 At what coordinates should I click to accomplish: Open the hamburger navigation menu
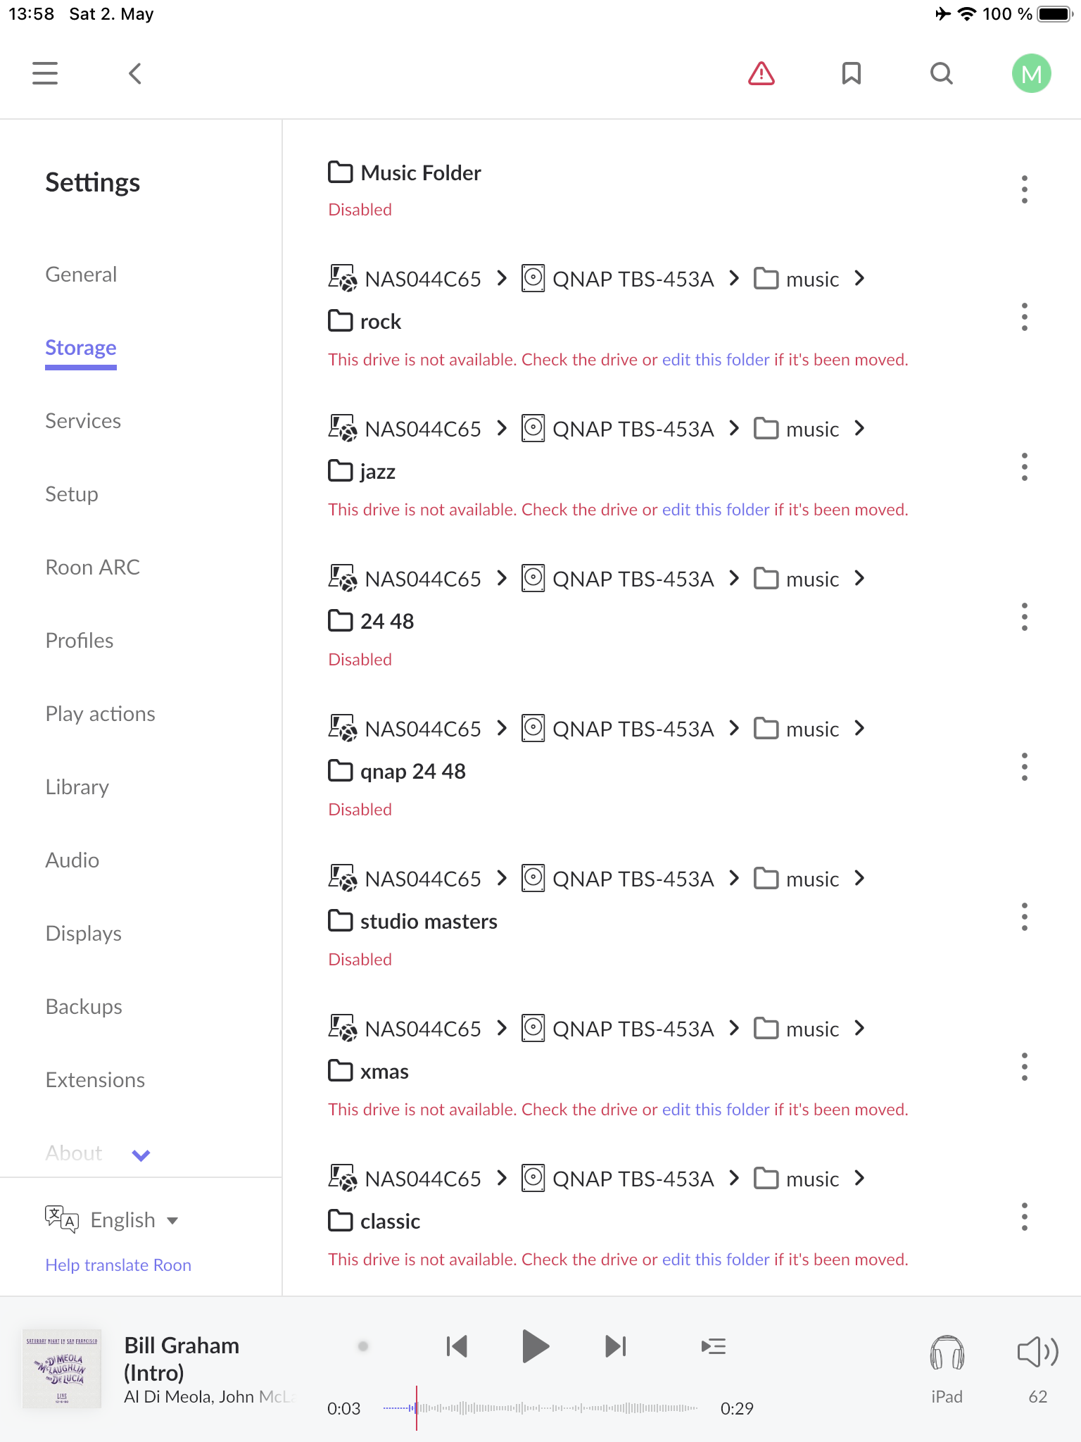(x=45, y=73)
